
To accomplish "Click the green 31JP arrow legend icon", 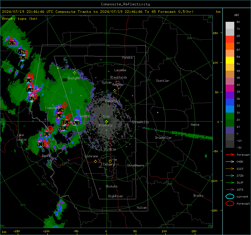I will point(230,182).
